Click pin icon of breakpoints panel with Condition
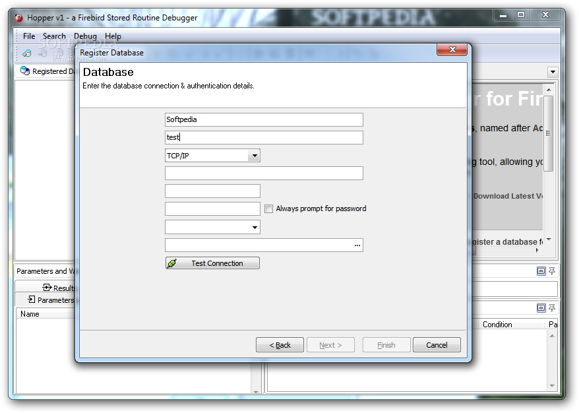 point(552,307)
